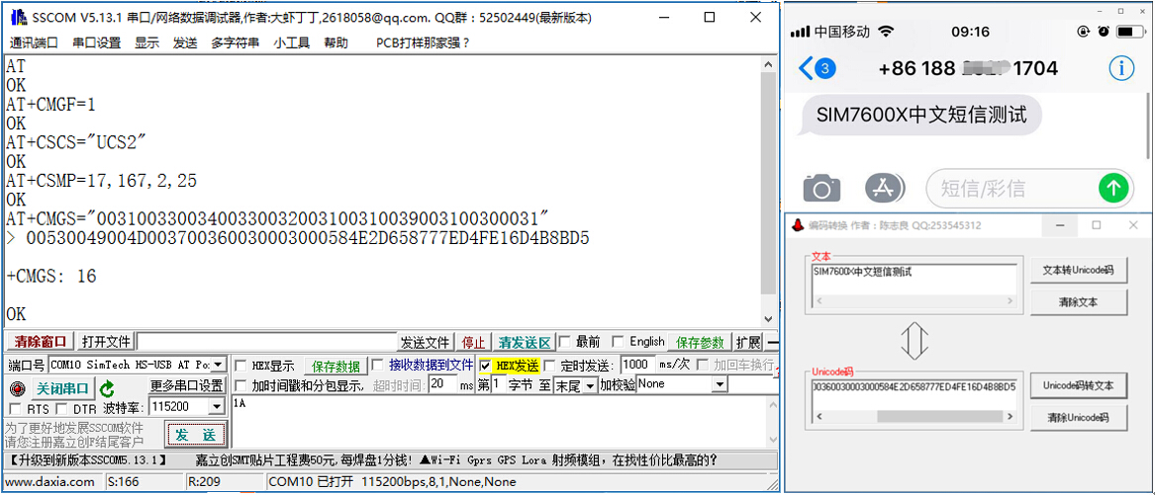Image resolution: width=1155 pixels, height=495 pixels.
Task: Click 文本转Unicode码 in converter window
Action: 1079,270
